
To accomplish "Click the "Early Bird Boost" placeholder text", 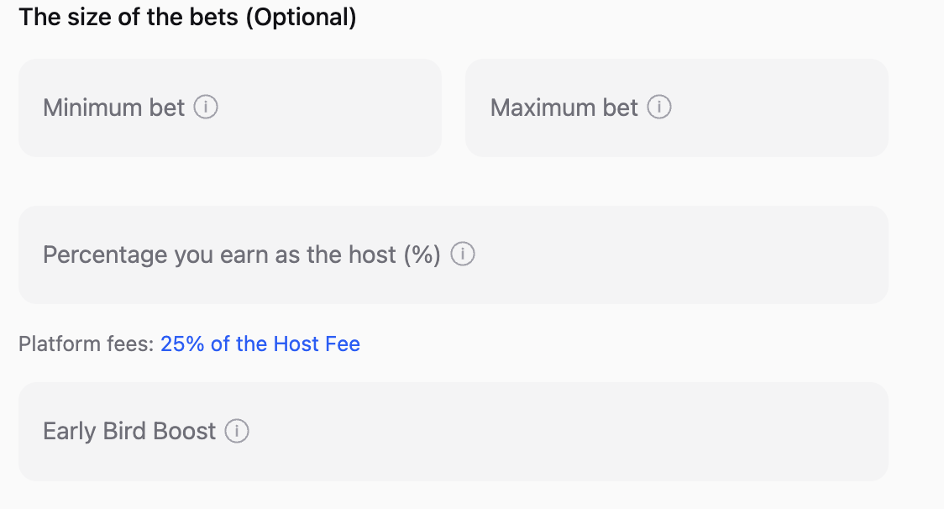I will coord(129,432).
